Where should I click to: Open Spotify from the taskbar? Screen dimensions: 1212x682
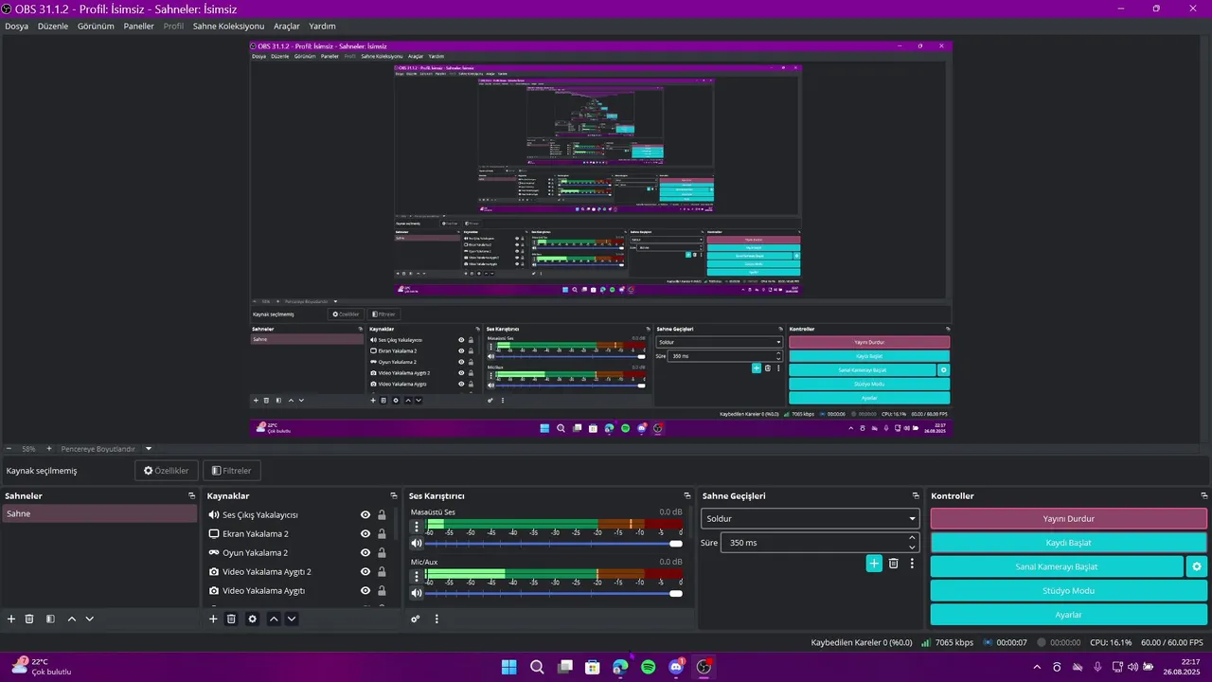point(648,667)
